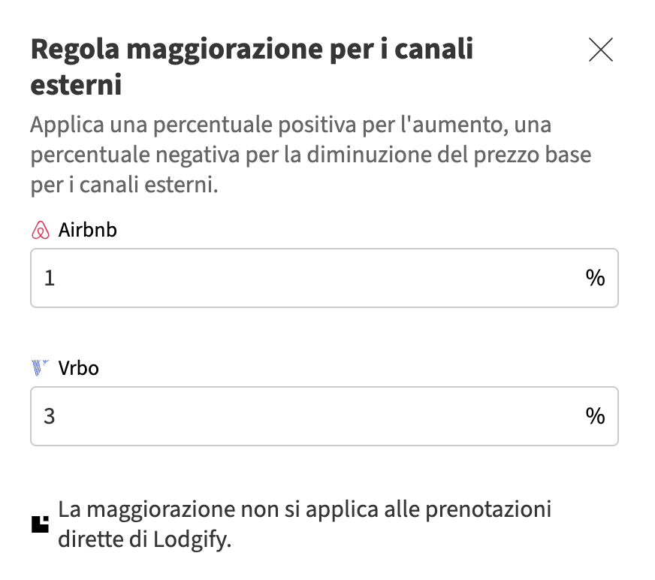Click the Airbnb channel label
This screenshot has width=655, height=580.
point(88,231)
